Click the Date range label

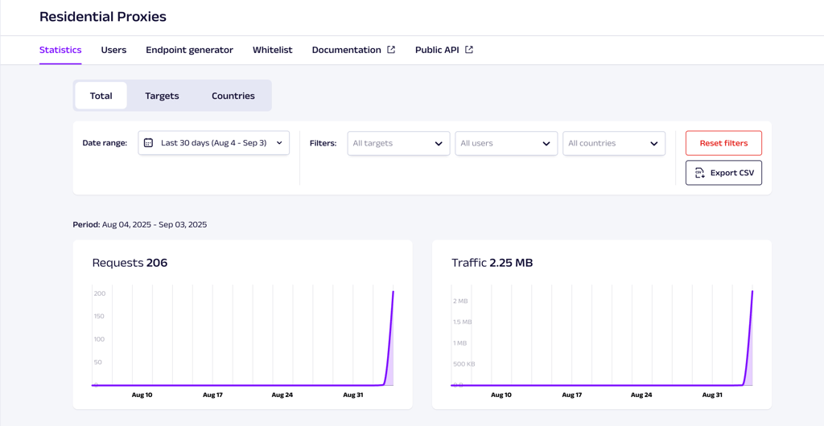coord(105,143)
